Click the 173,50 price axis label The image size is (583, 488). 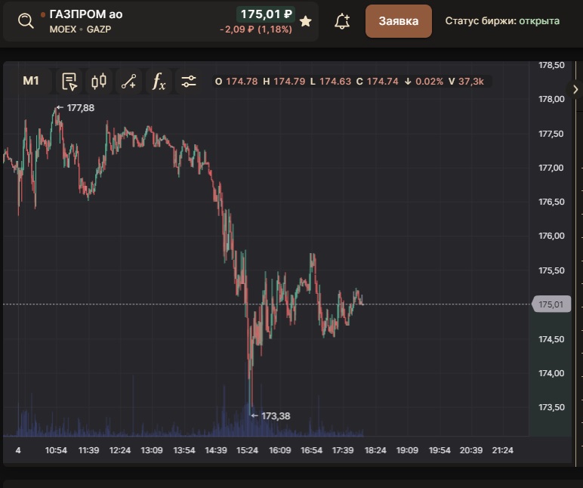[x=551, y=407]
